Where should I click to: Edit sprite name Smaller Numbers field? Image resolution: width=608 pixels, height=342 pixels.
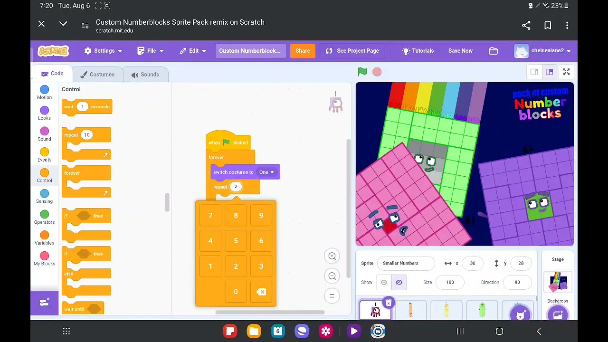(406, 263)
